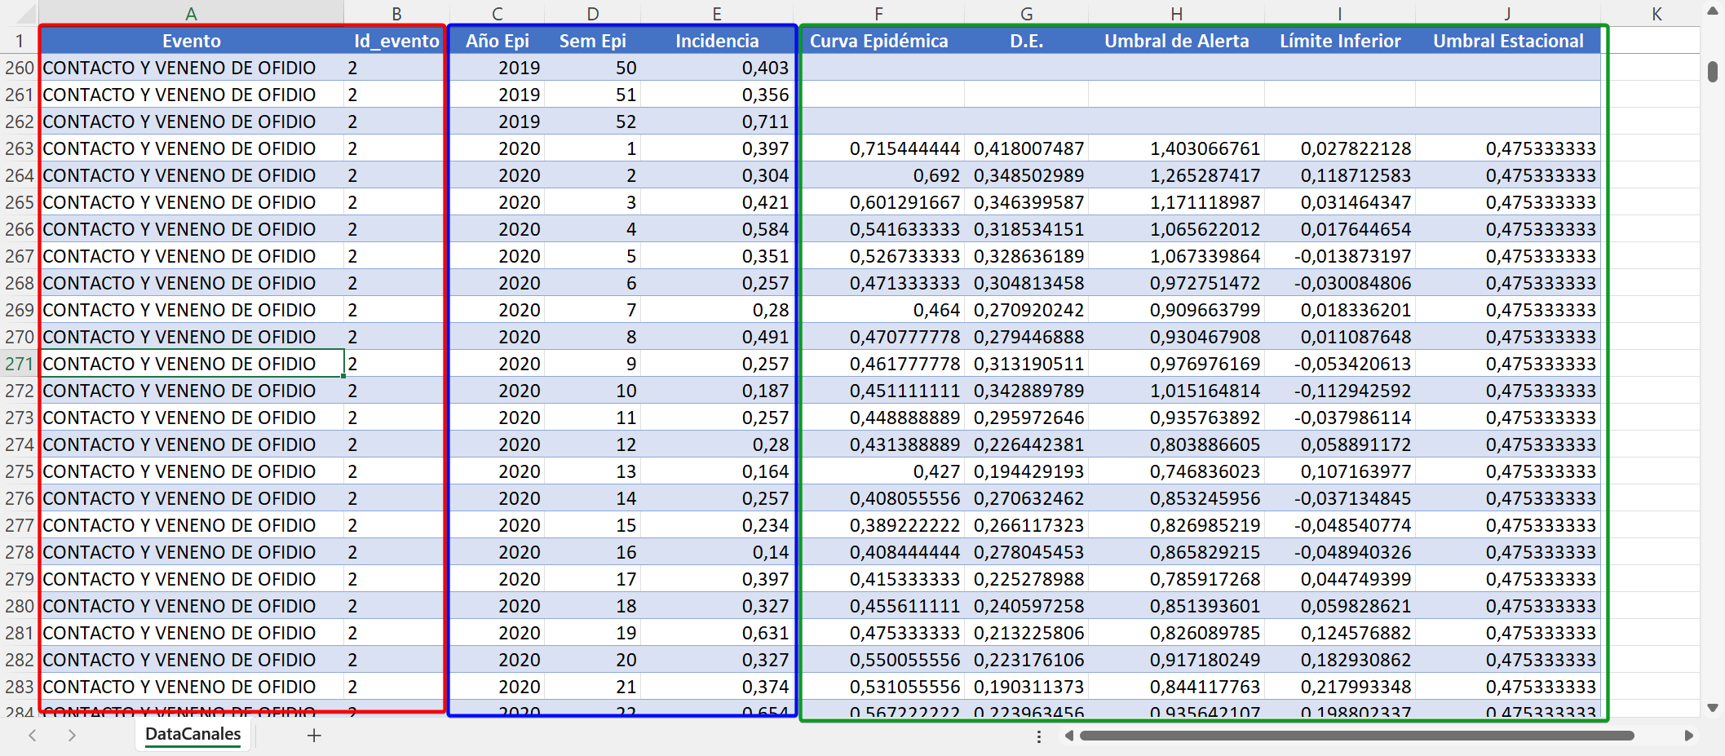Click the Límite Inferior header cell
Image resolution: width=1725 pixels, height=756 pixels.
pos(1339,41)
